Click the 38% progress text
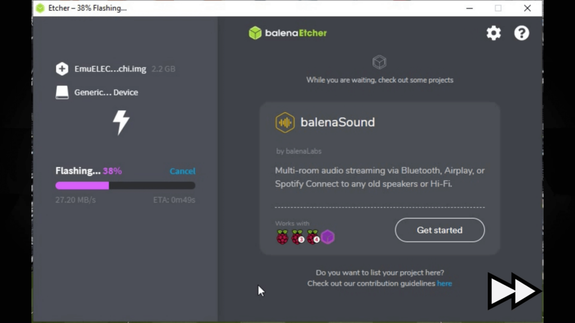The width and height of the screenshot is (575, 323). pyautogui.click(x=112, y=170)
